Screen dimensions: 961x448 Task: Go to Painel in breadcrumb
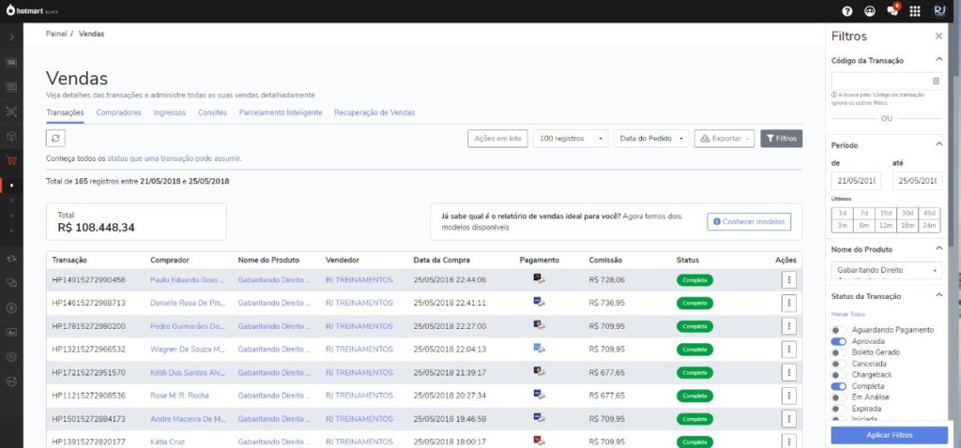pos(56,34)
